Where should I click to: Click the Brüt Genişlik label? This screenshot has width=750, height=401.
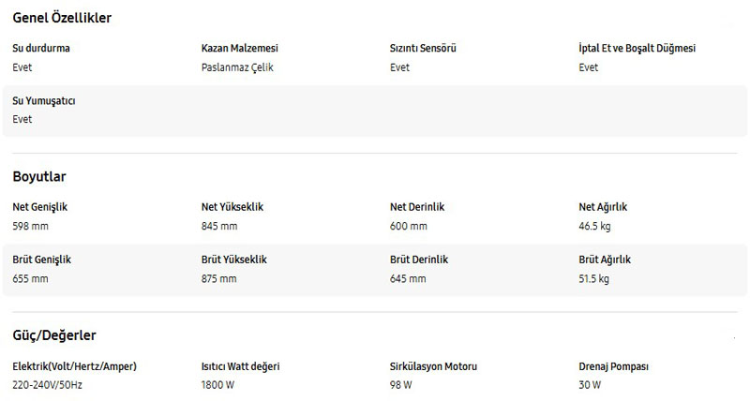pyautogui.click(x=41, y=260)
